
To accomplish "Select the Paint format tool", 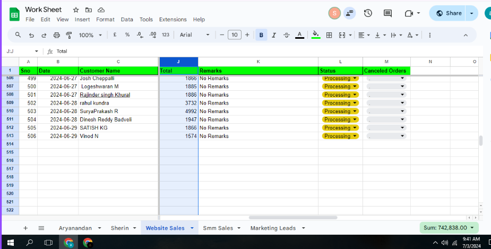I will point(68,35).
